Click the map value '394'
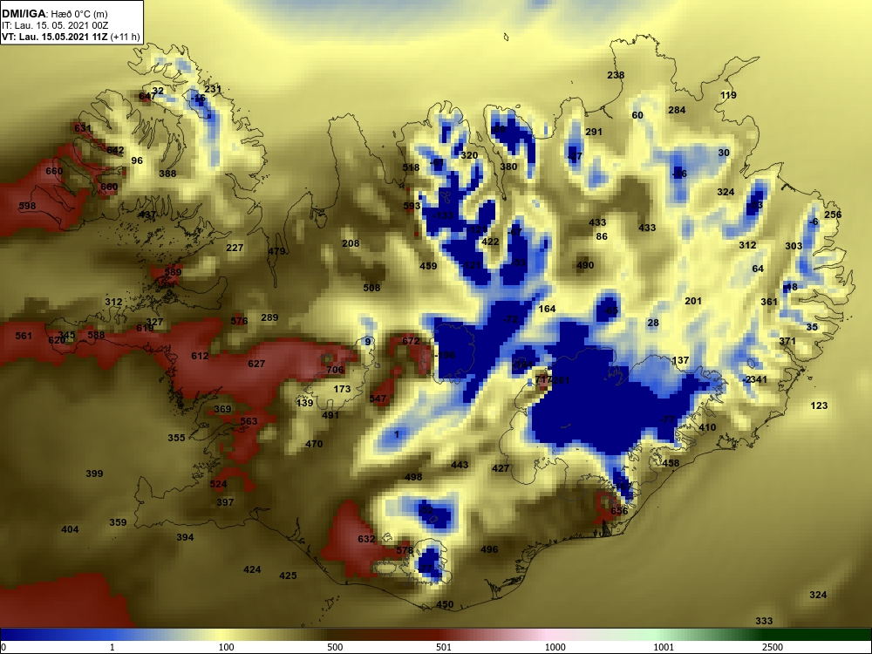The image size is (872, 654). point(185,537)
